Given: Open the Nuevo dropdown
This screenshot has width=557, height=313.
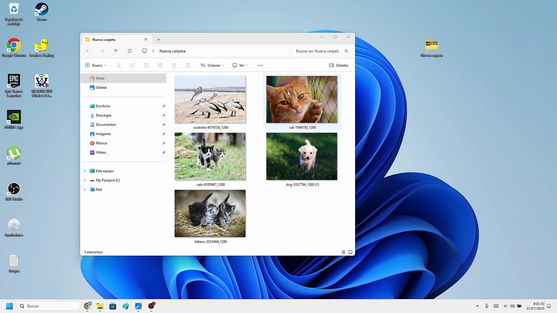Looking at the screenshot, I should (96, 65).
